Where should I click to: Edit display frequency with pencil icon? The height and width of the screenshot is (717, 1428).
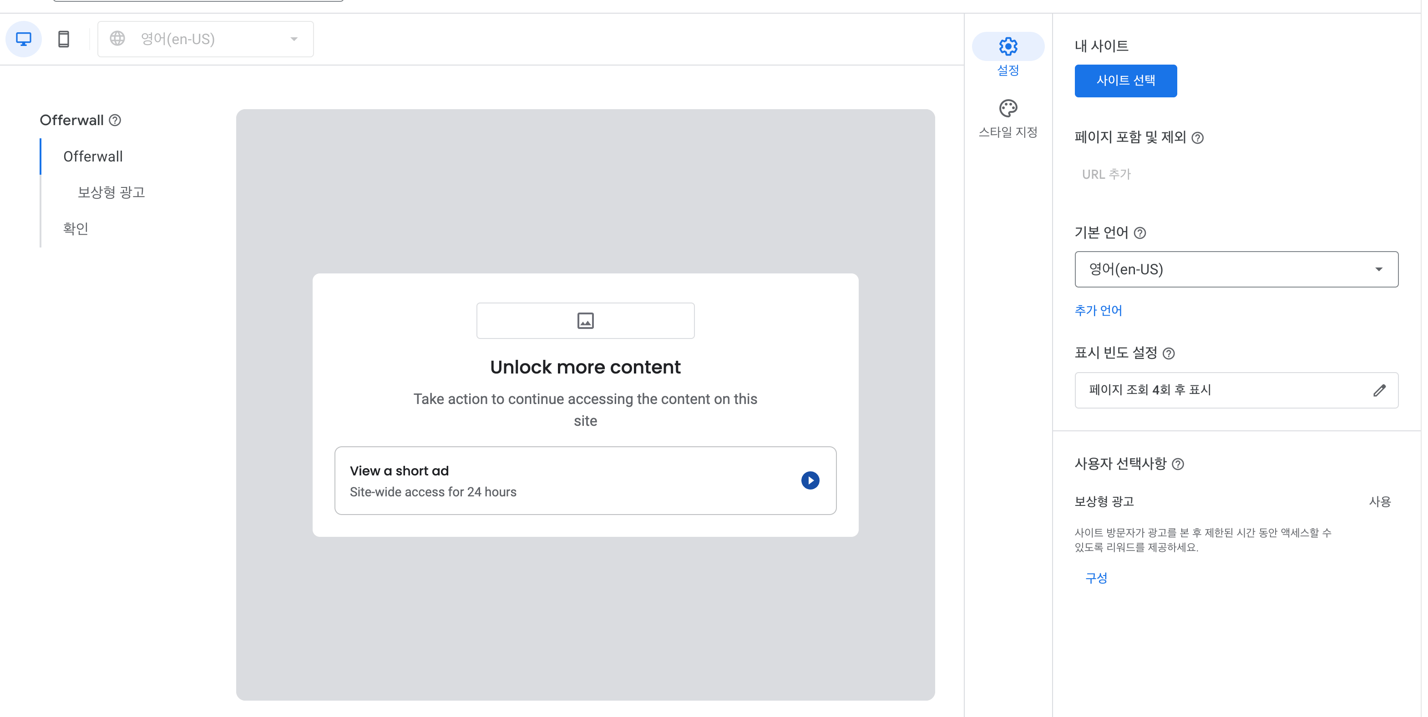pos(1379,390)
